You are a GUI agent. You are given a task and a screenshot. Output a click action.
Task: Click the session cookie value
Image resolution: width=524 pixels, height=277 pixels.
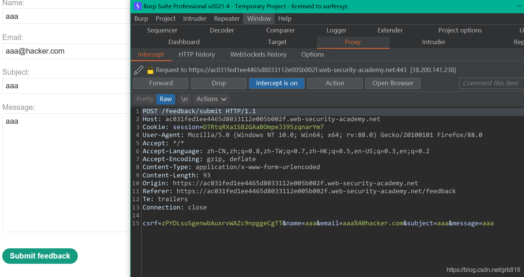click(264, 127)
